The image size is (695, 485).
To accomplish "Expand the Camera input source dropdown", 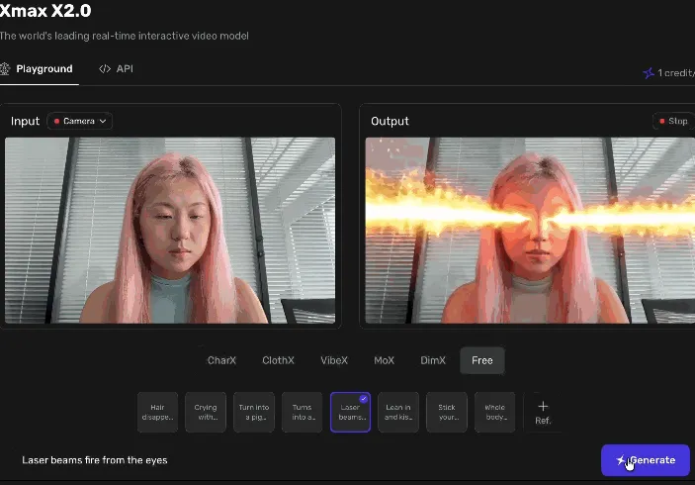I will coord(80,121).
